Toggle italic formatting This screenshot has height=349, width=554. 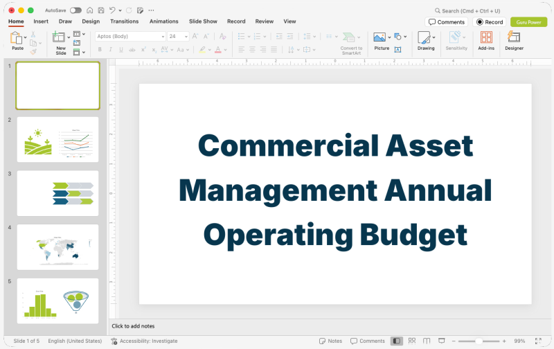coord(111,50)
